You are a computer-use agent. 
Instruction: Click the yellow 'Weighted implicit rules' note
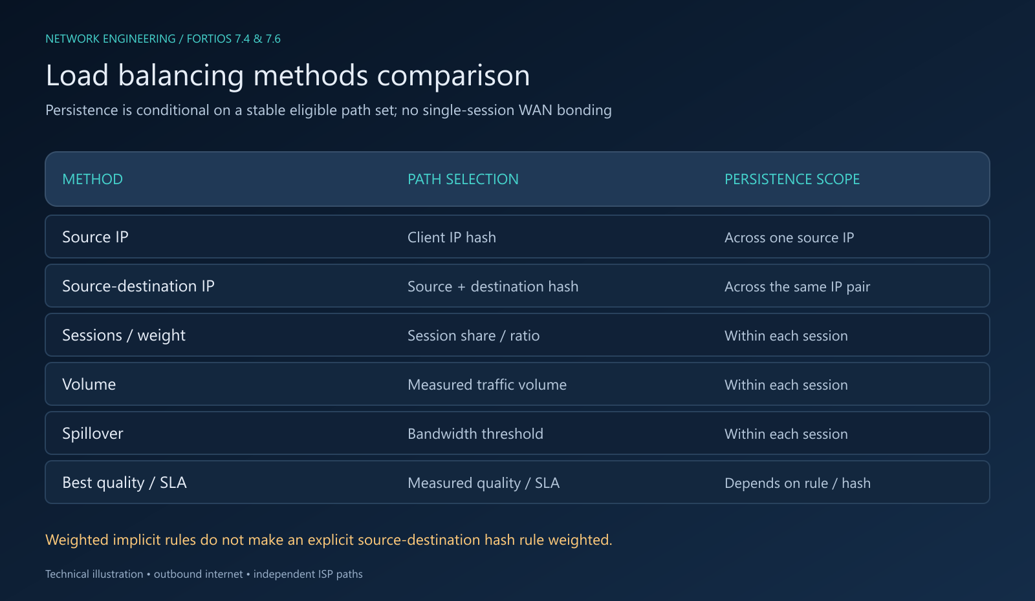[329, 540]
